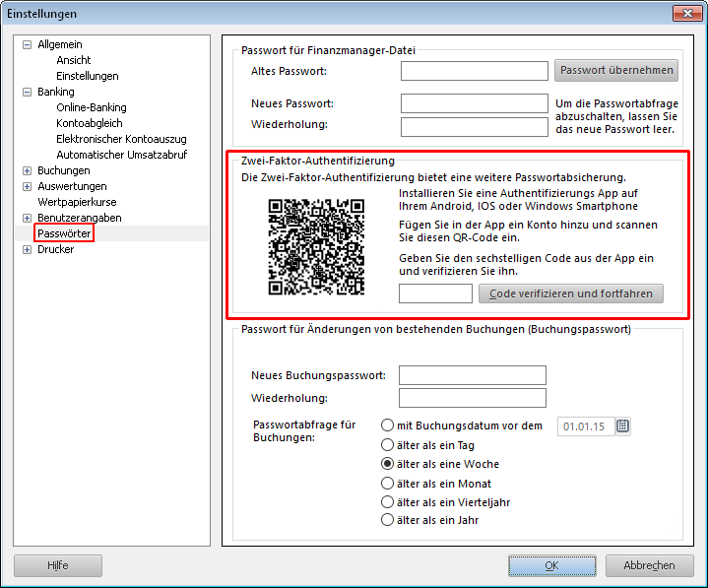This screenshot has width=708, height=588.
Task: Collapse the Banking tree node
Action: [28, 93]
